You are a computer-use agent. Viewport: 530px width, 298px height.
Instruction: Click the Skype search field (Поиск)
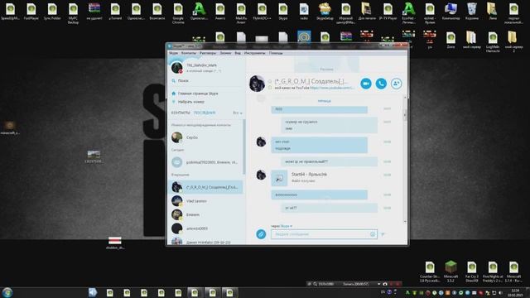206,81
